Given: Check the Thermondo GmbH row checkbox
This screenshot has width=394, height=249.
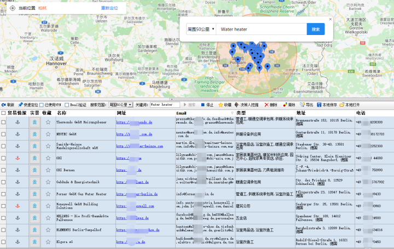Looking at the screenshot, I should (3, 122).
